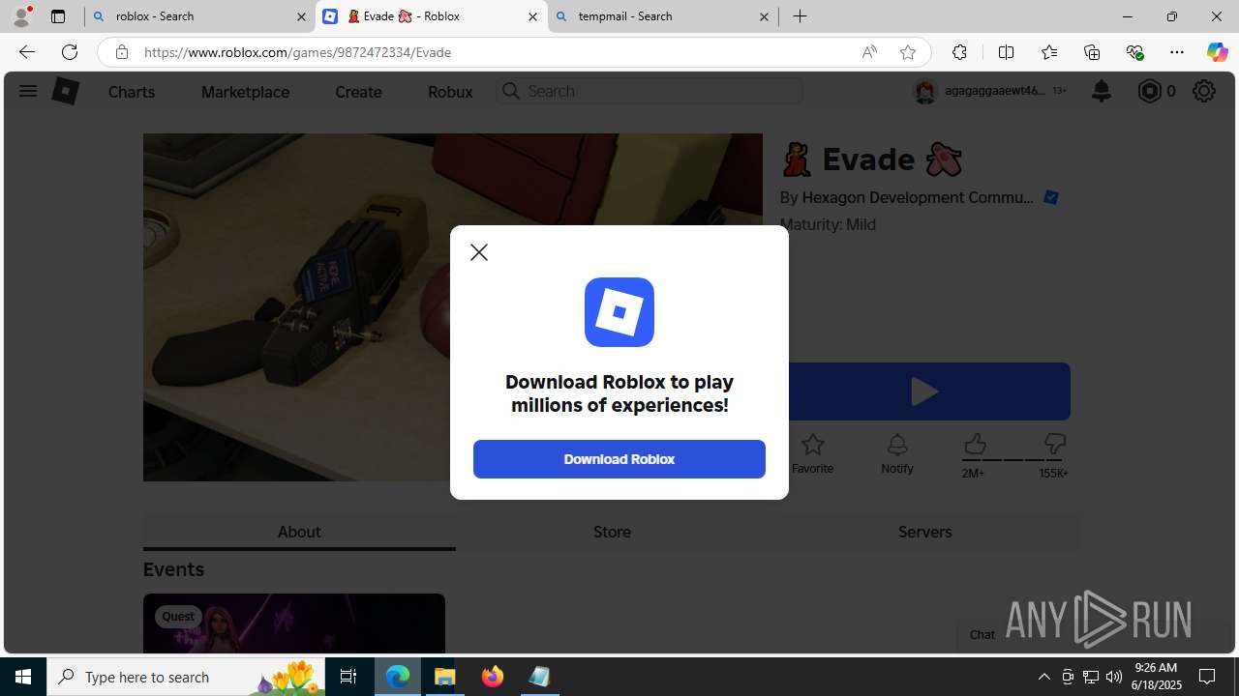1239x696 pixels.
Task: Open the Hexagon Development Community link
Action: tap(918, 197)
